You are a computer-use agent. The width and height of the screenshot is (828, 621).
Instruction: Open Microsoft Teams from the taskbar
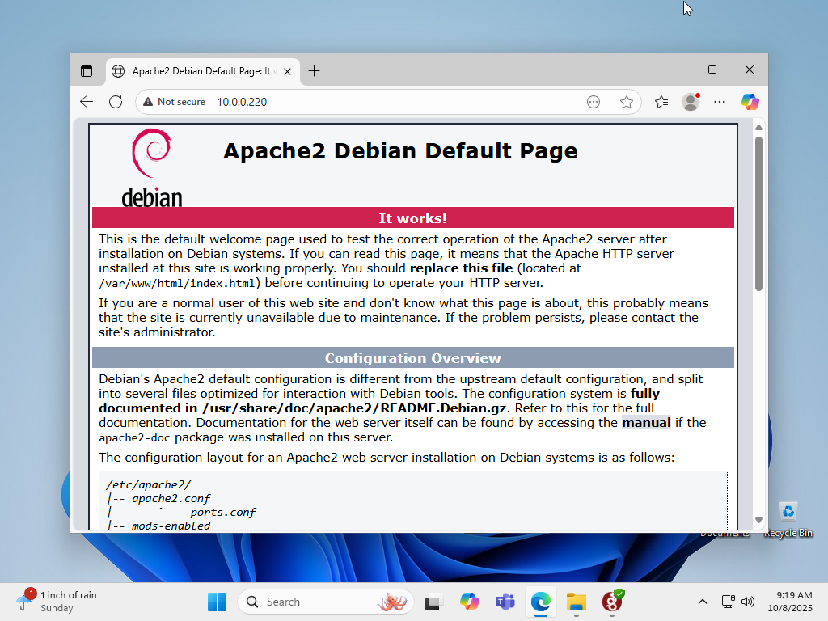505,602
